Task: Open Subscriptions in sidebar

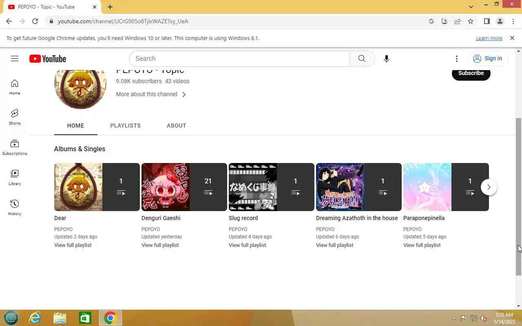Action: click(15, 148)
